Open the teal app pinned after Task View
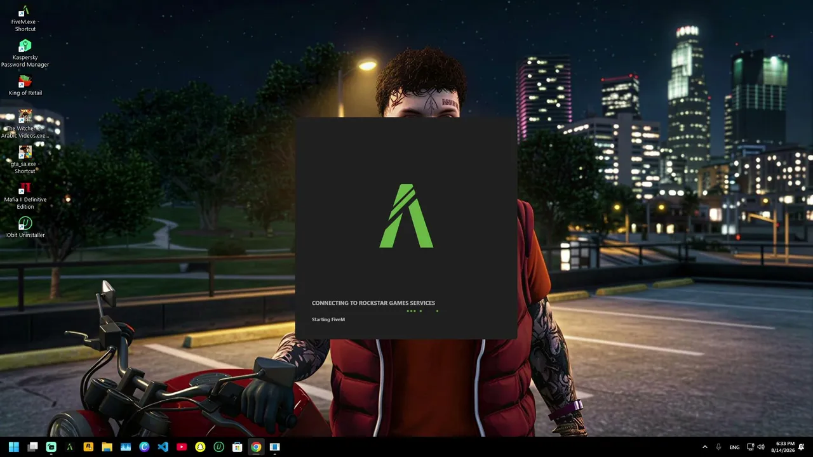This screenshot has height=457, width=813. (51, 447)
